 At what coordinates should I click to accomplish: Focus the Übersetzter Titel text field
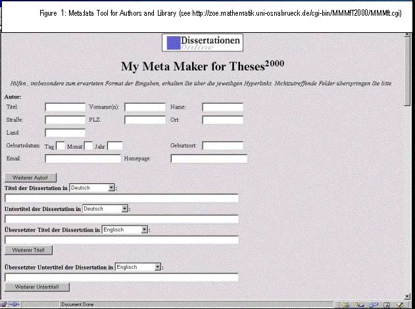click(x=122, y=240)
